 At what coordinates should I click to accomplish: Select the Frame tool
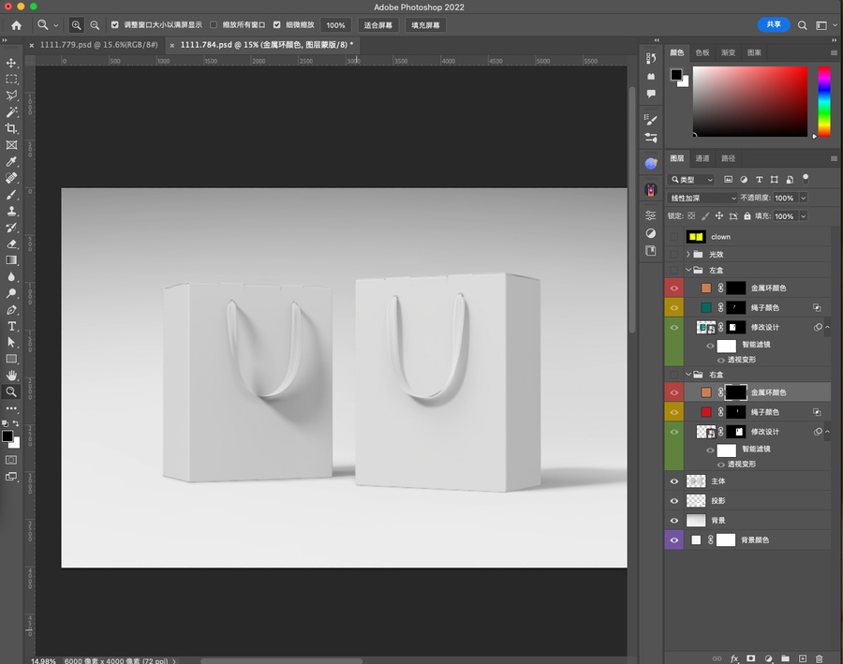pos(11,145)
